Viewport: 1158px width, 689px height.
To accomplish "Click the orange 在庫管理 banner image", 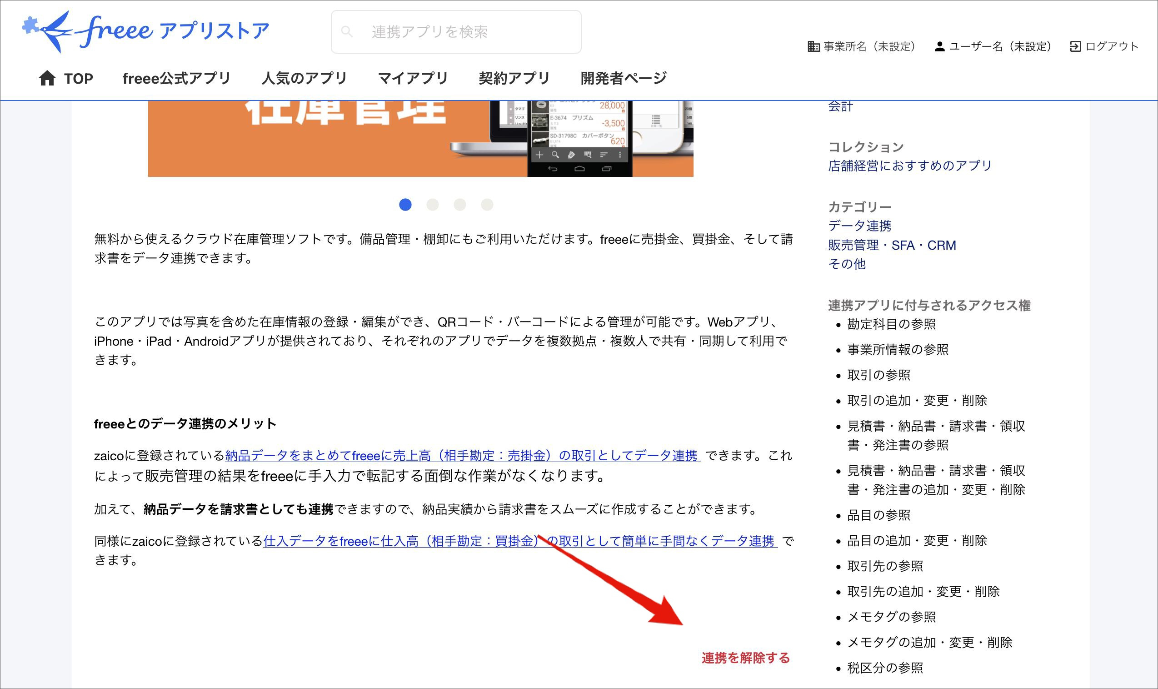I will (421, 139).
